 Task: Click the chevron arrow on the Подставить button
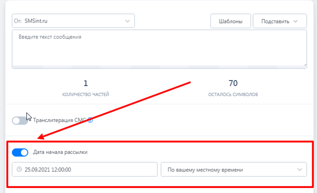pos(296,21)
